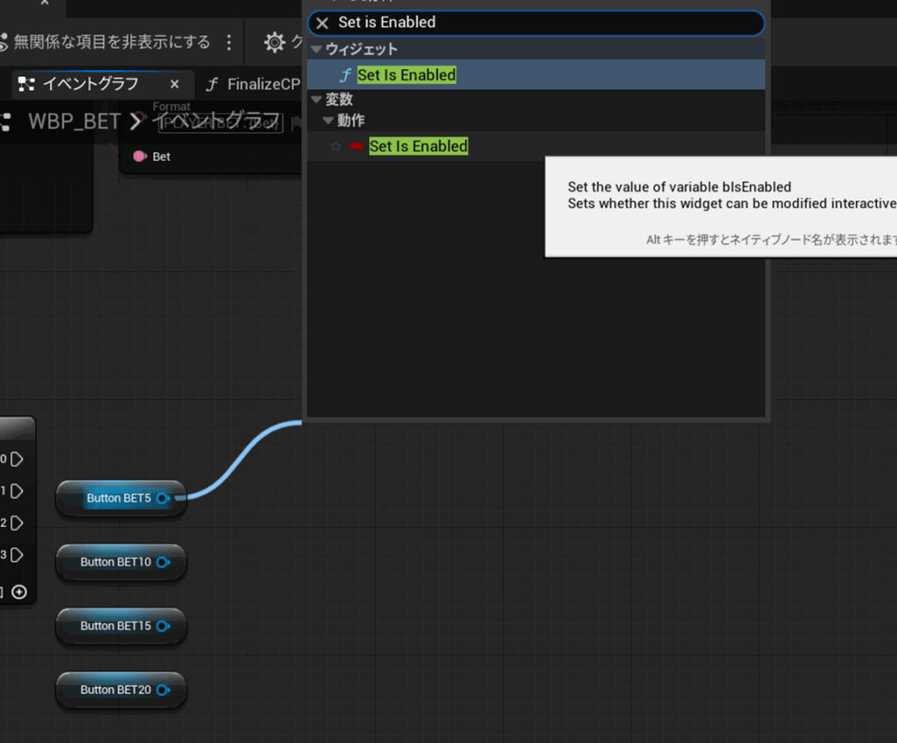Open the three-dot options next to hide unrelated
Image resolution: width=897 pixels, height=743 pixels.
[230, 42]
